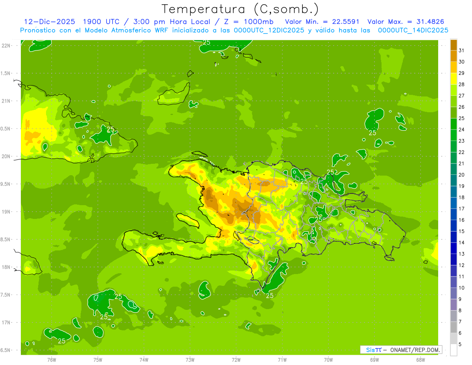472x365 pixels.
Task: Pick the blue legend swatch between 15 and 16
Action: (x=454, y=226)
